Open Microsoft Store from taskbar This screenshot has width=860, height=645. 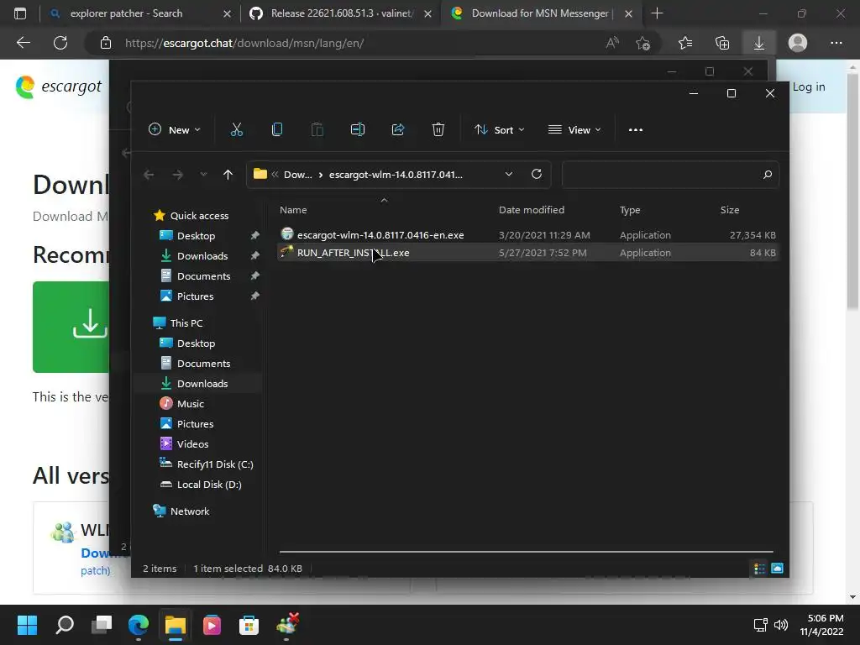pos(249,625)
